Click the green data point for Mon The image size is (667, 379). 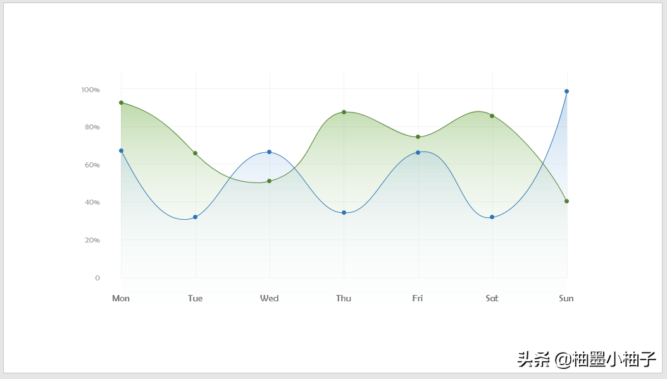(121, 102)
